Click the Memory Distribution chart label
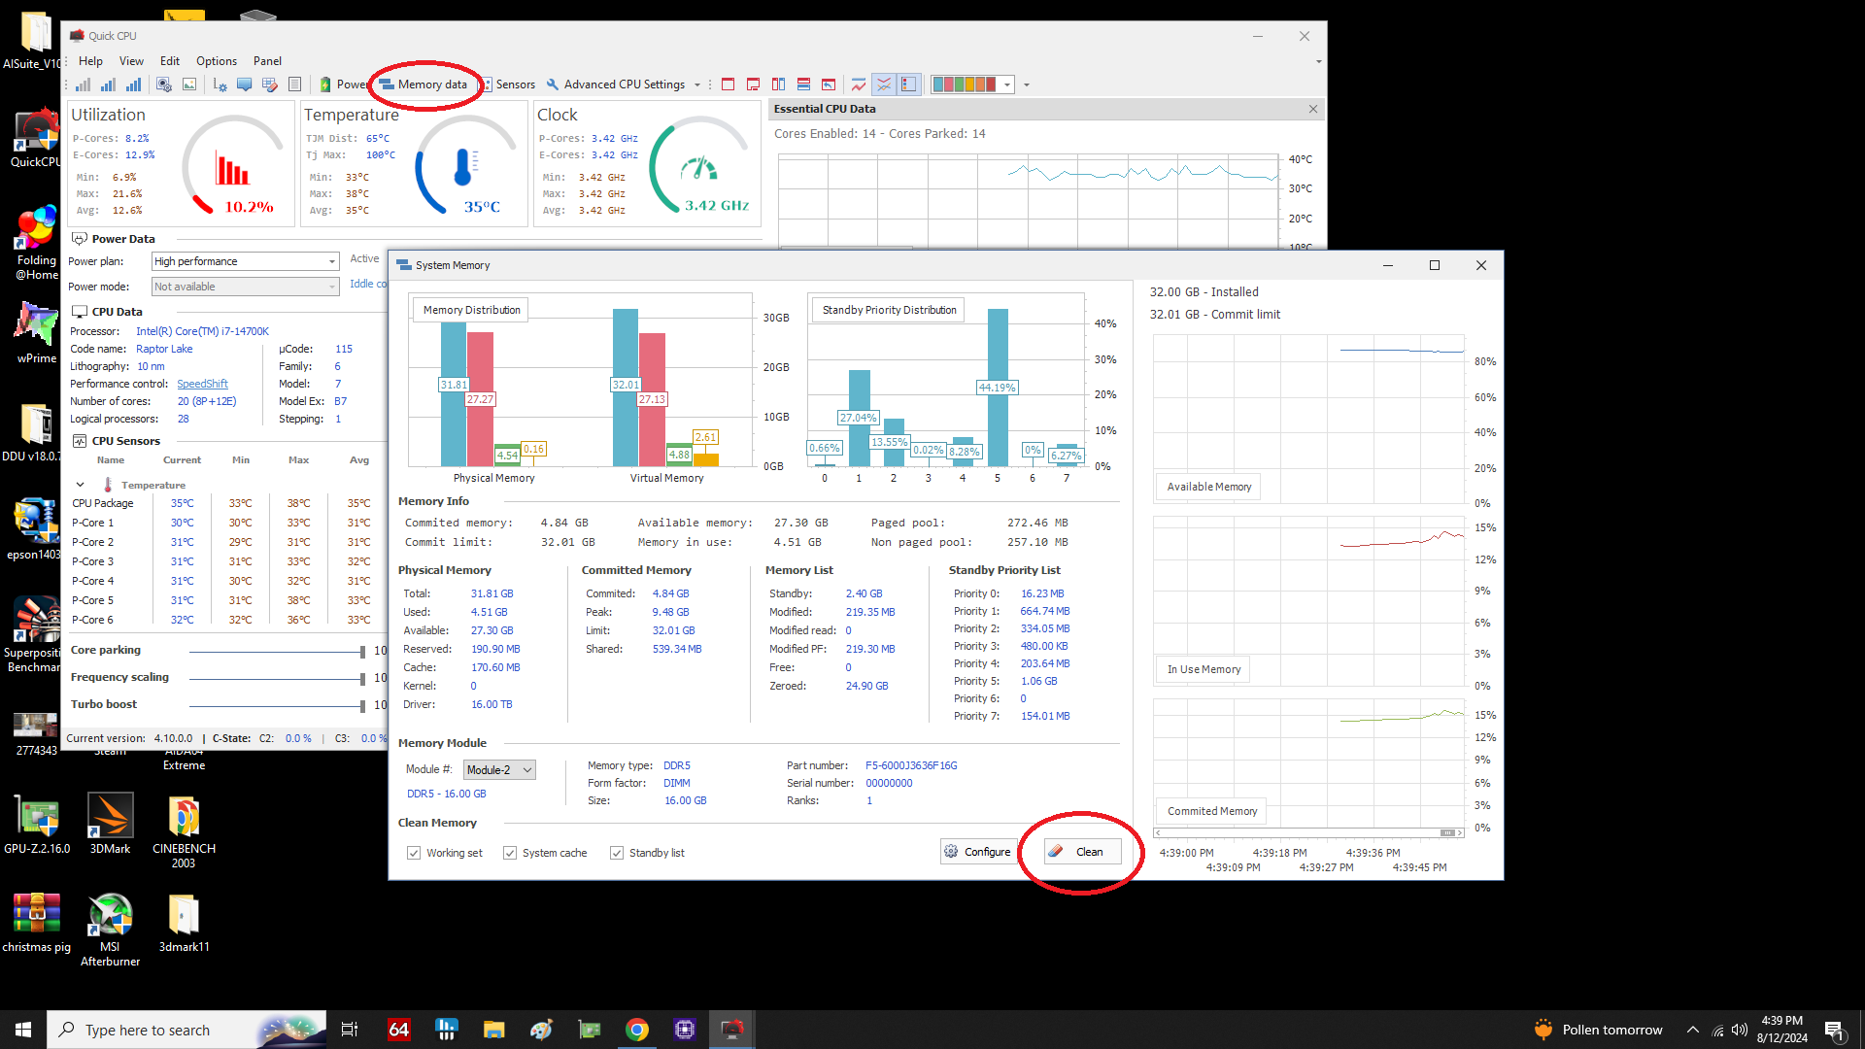This screenshot has height=1049, width=1865. coord(471,310)
